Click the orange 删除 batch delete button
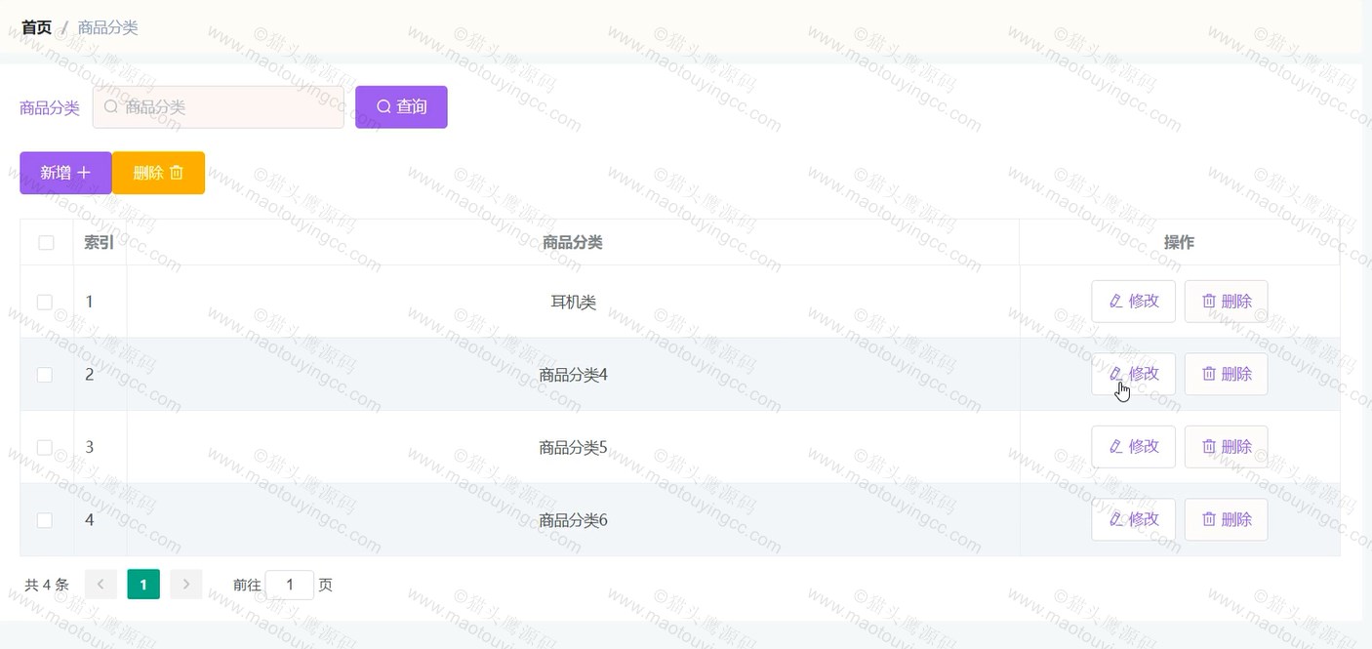This screenshot has height=649, width=1372. (x=158, y=173)
